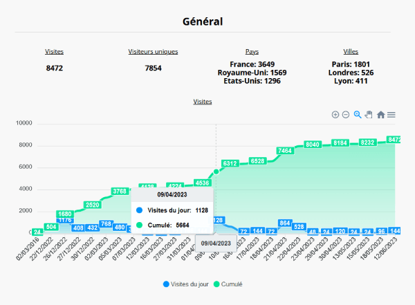Click the Général page heading
Viewport: 415px width, 305px height.
[x=203, y=21]
